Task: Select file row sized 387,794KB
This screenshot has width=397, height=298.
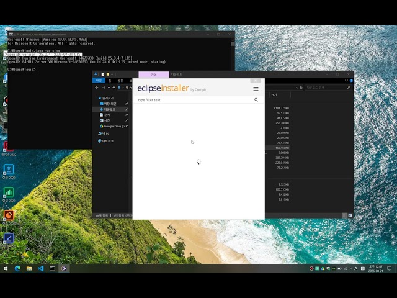Action: click(x=282, y=158)
